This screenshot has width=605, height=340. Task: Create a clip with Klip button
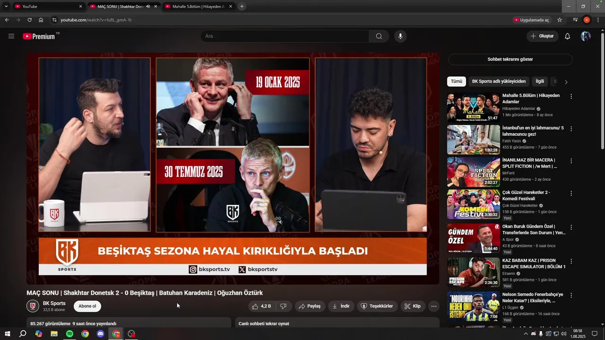point(413,306)
